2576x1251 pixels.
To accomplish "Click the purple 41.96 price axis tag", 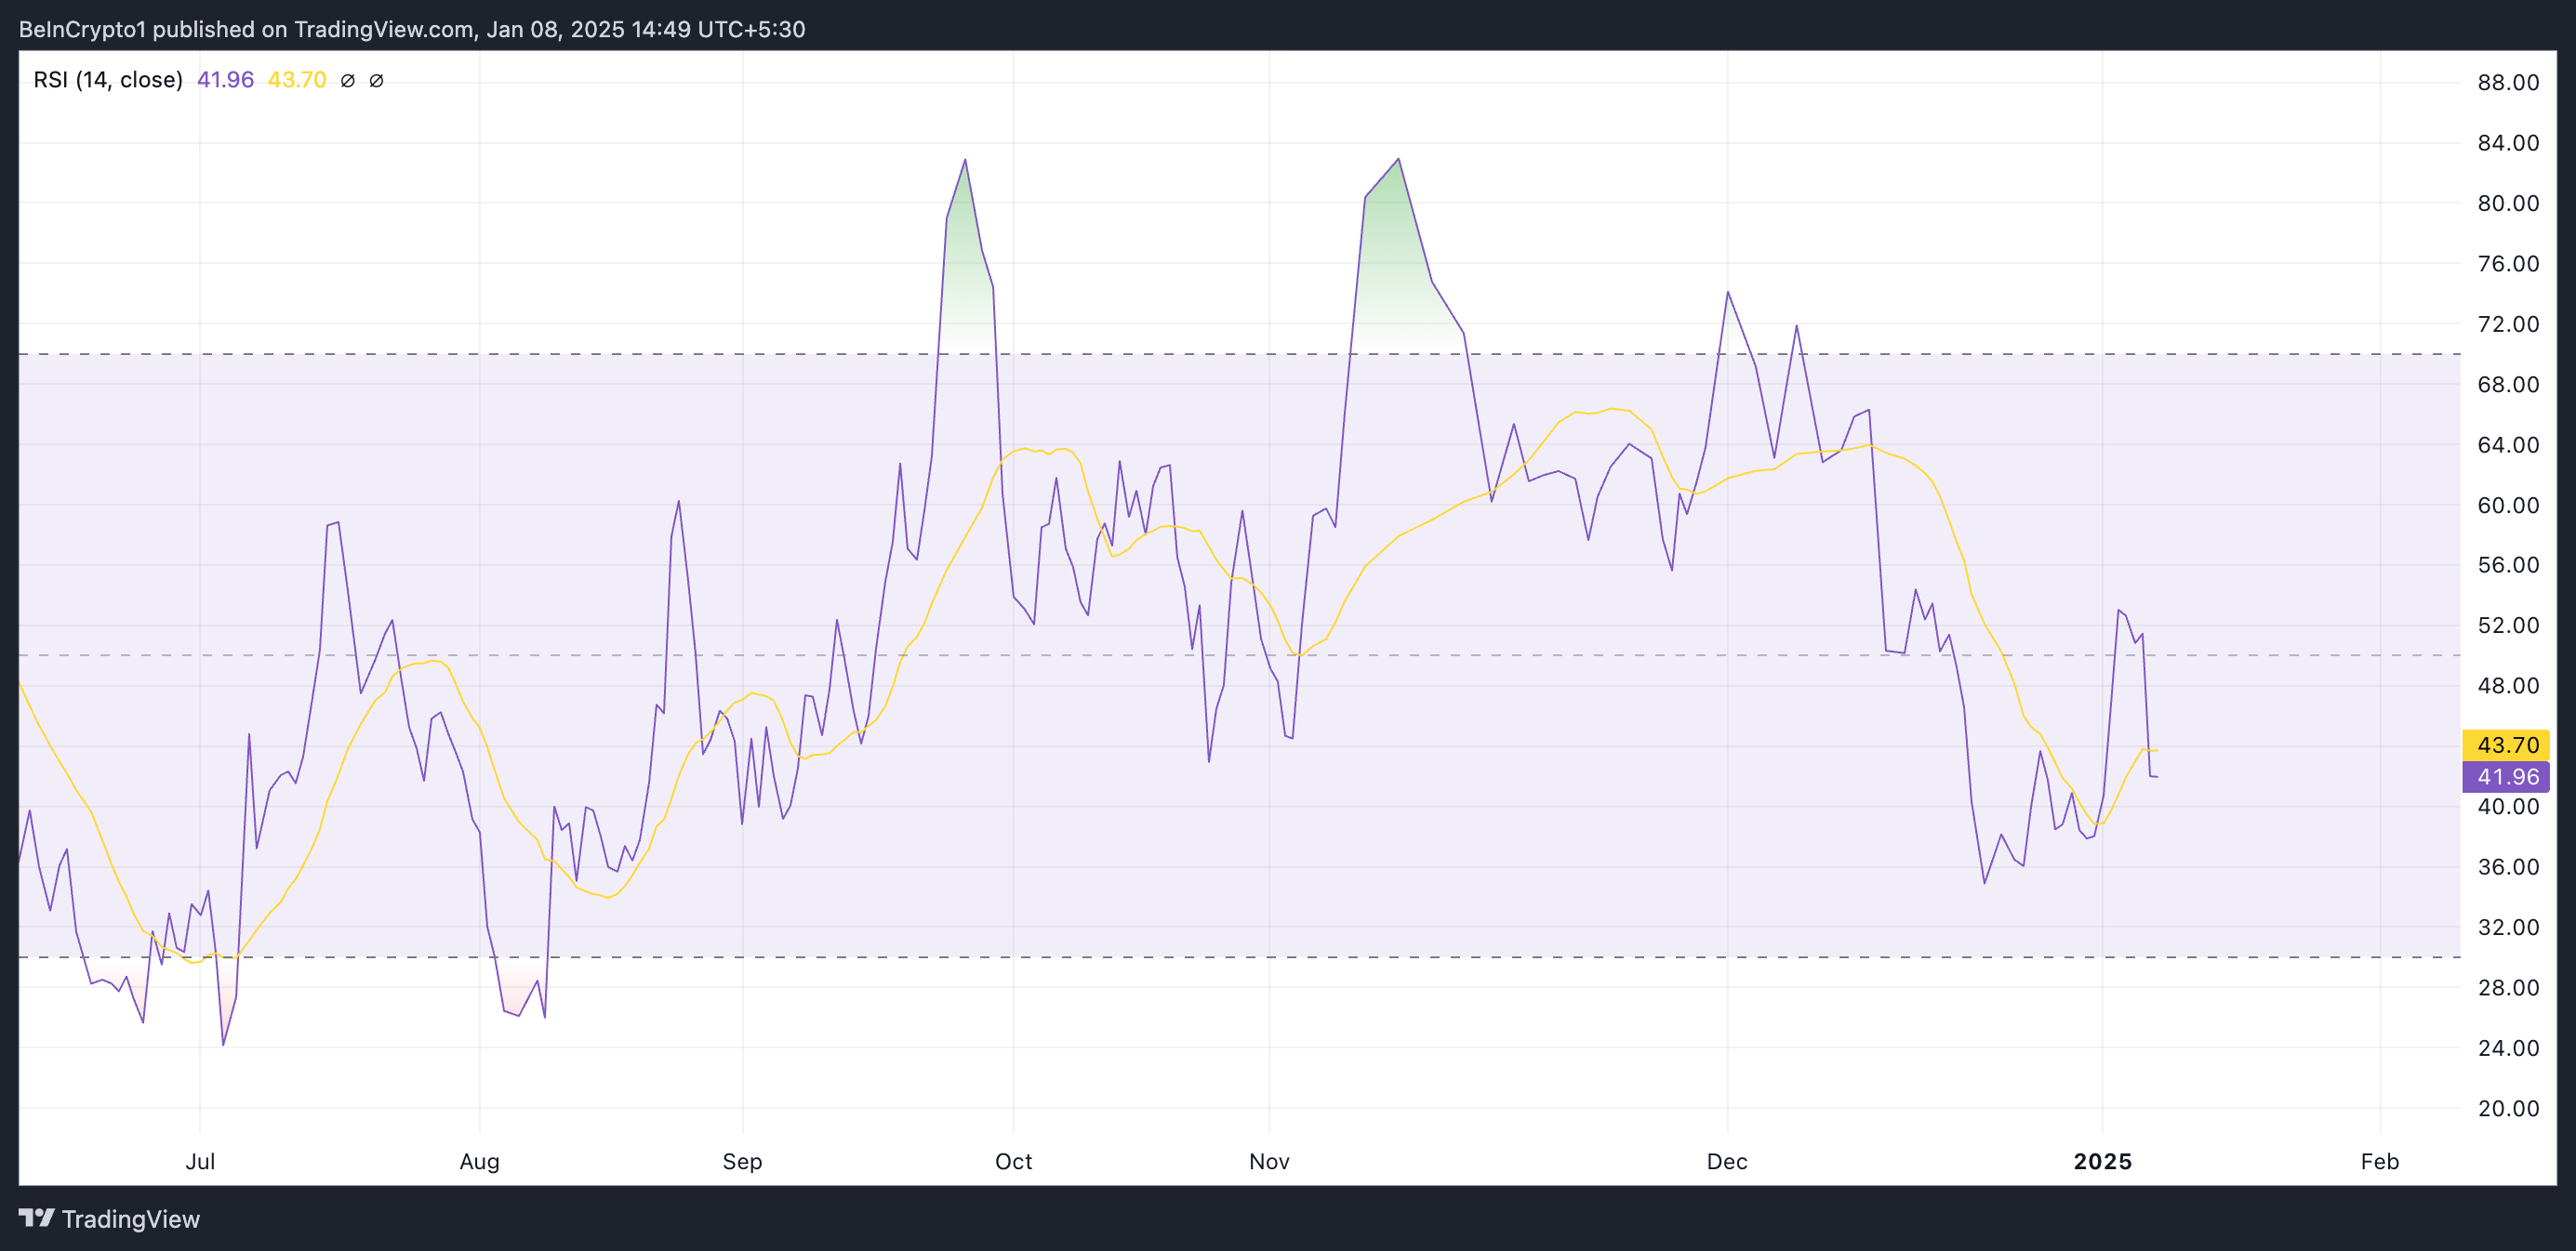I will [x=2506, y=776].
